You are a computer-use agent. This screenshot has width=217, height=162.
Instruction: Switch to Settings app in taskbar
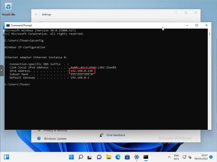click(137, 157)
